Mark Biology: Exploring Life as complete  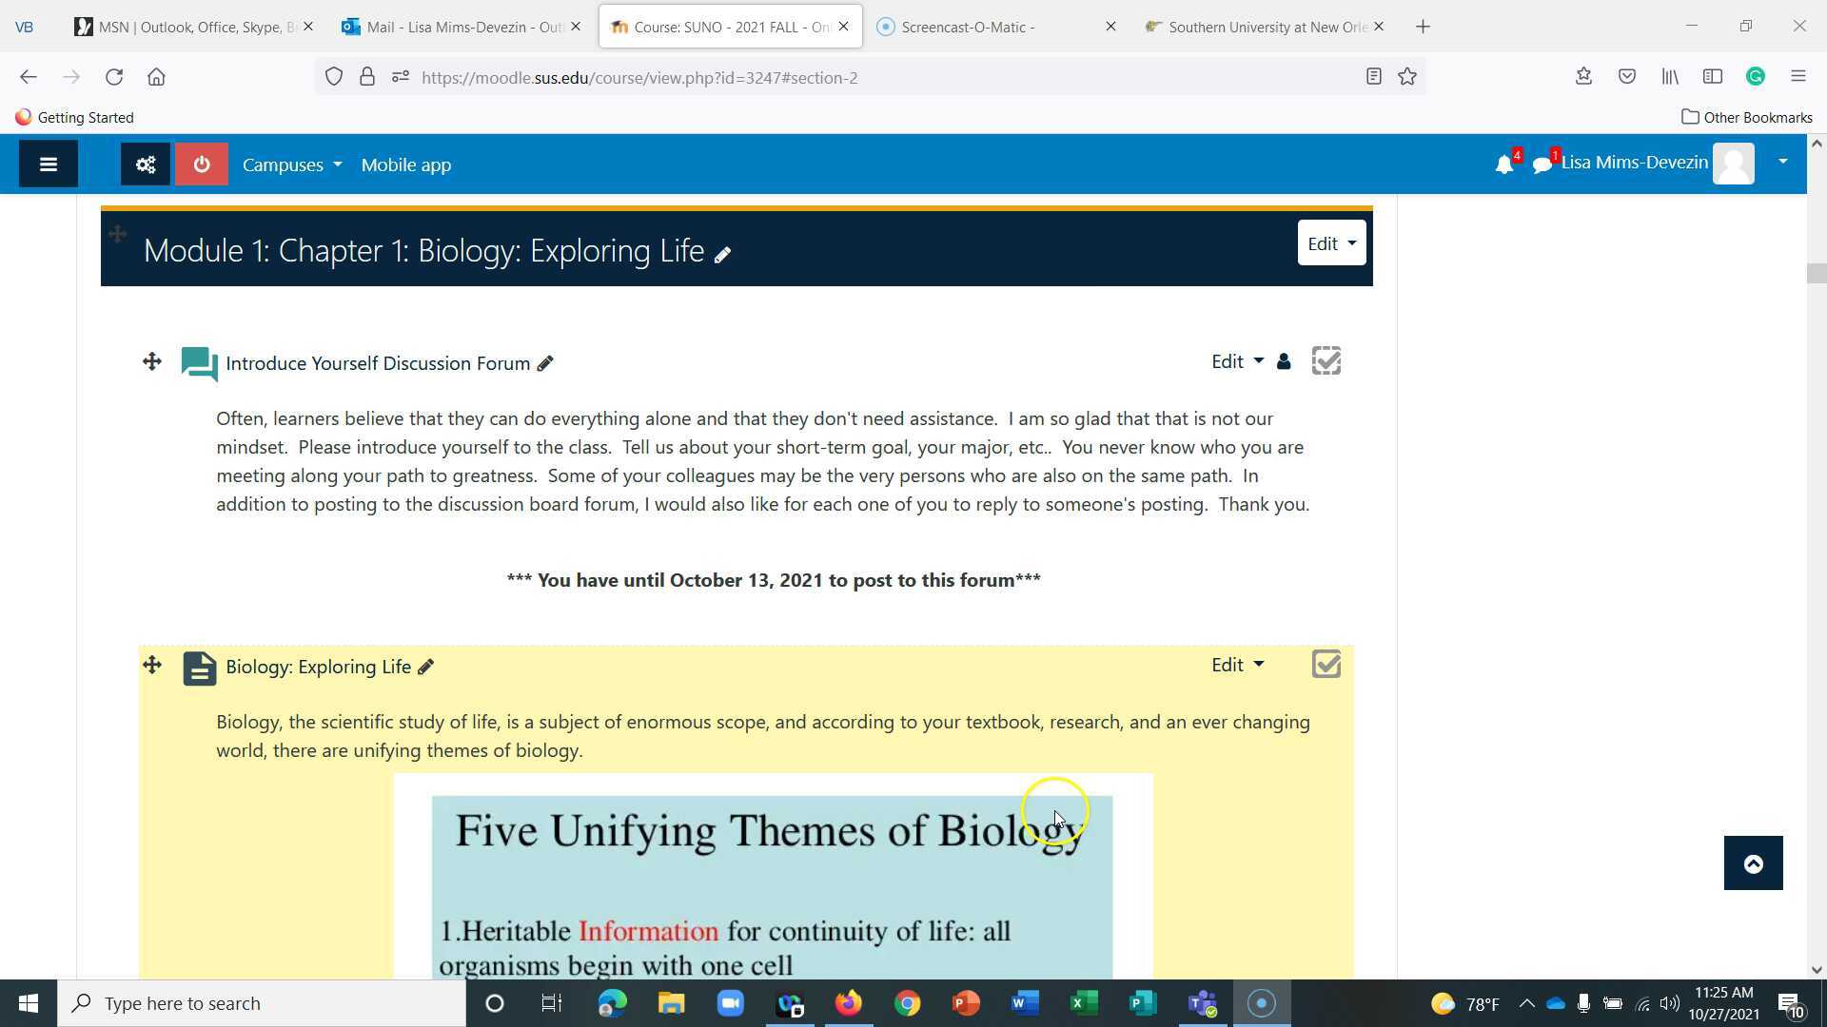pyautogui.click(x=1326, y=664)
